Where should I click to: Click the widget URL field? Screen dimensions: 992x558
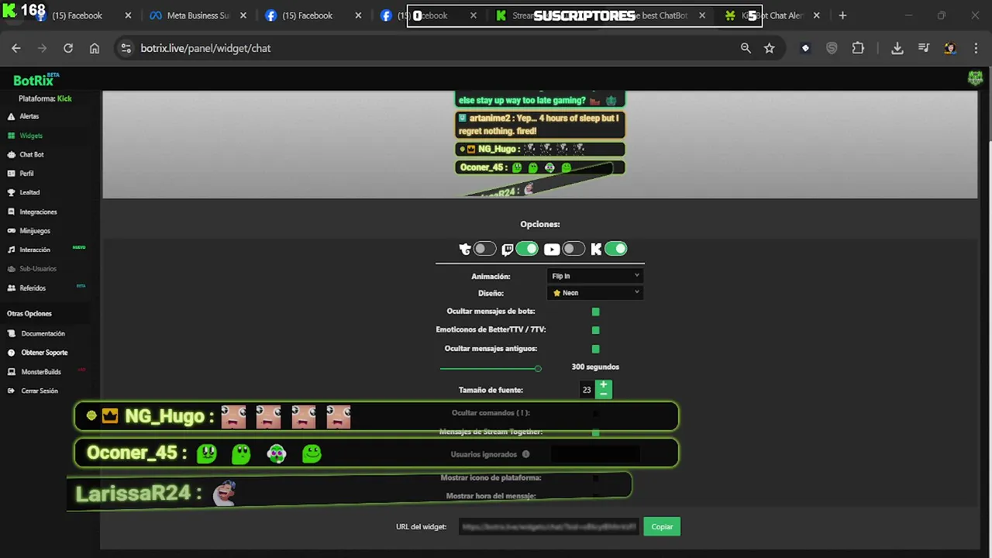point(549,527)
